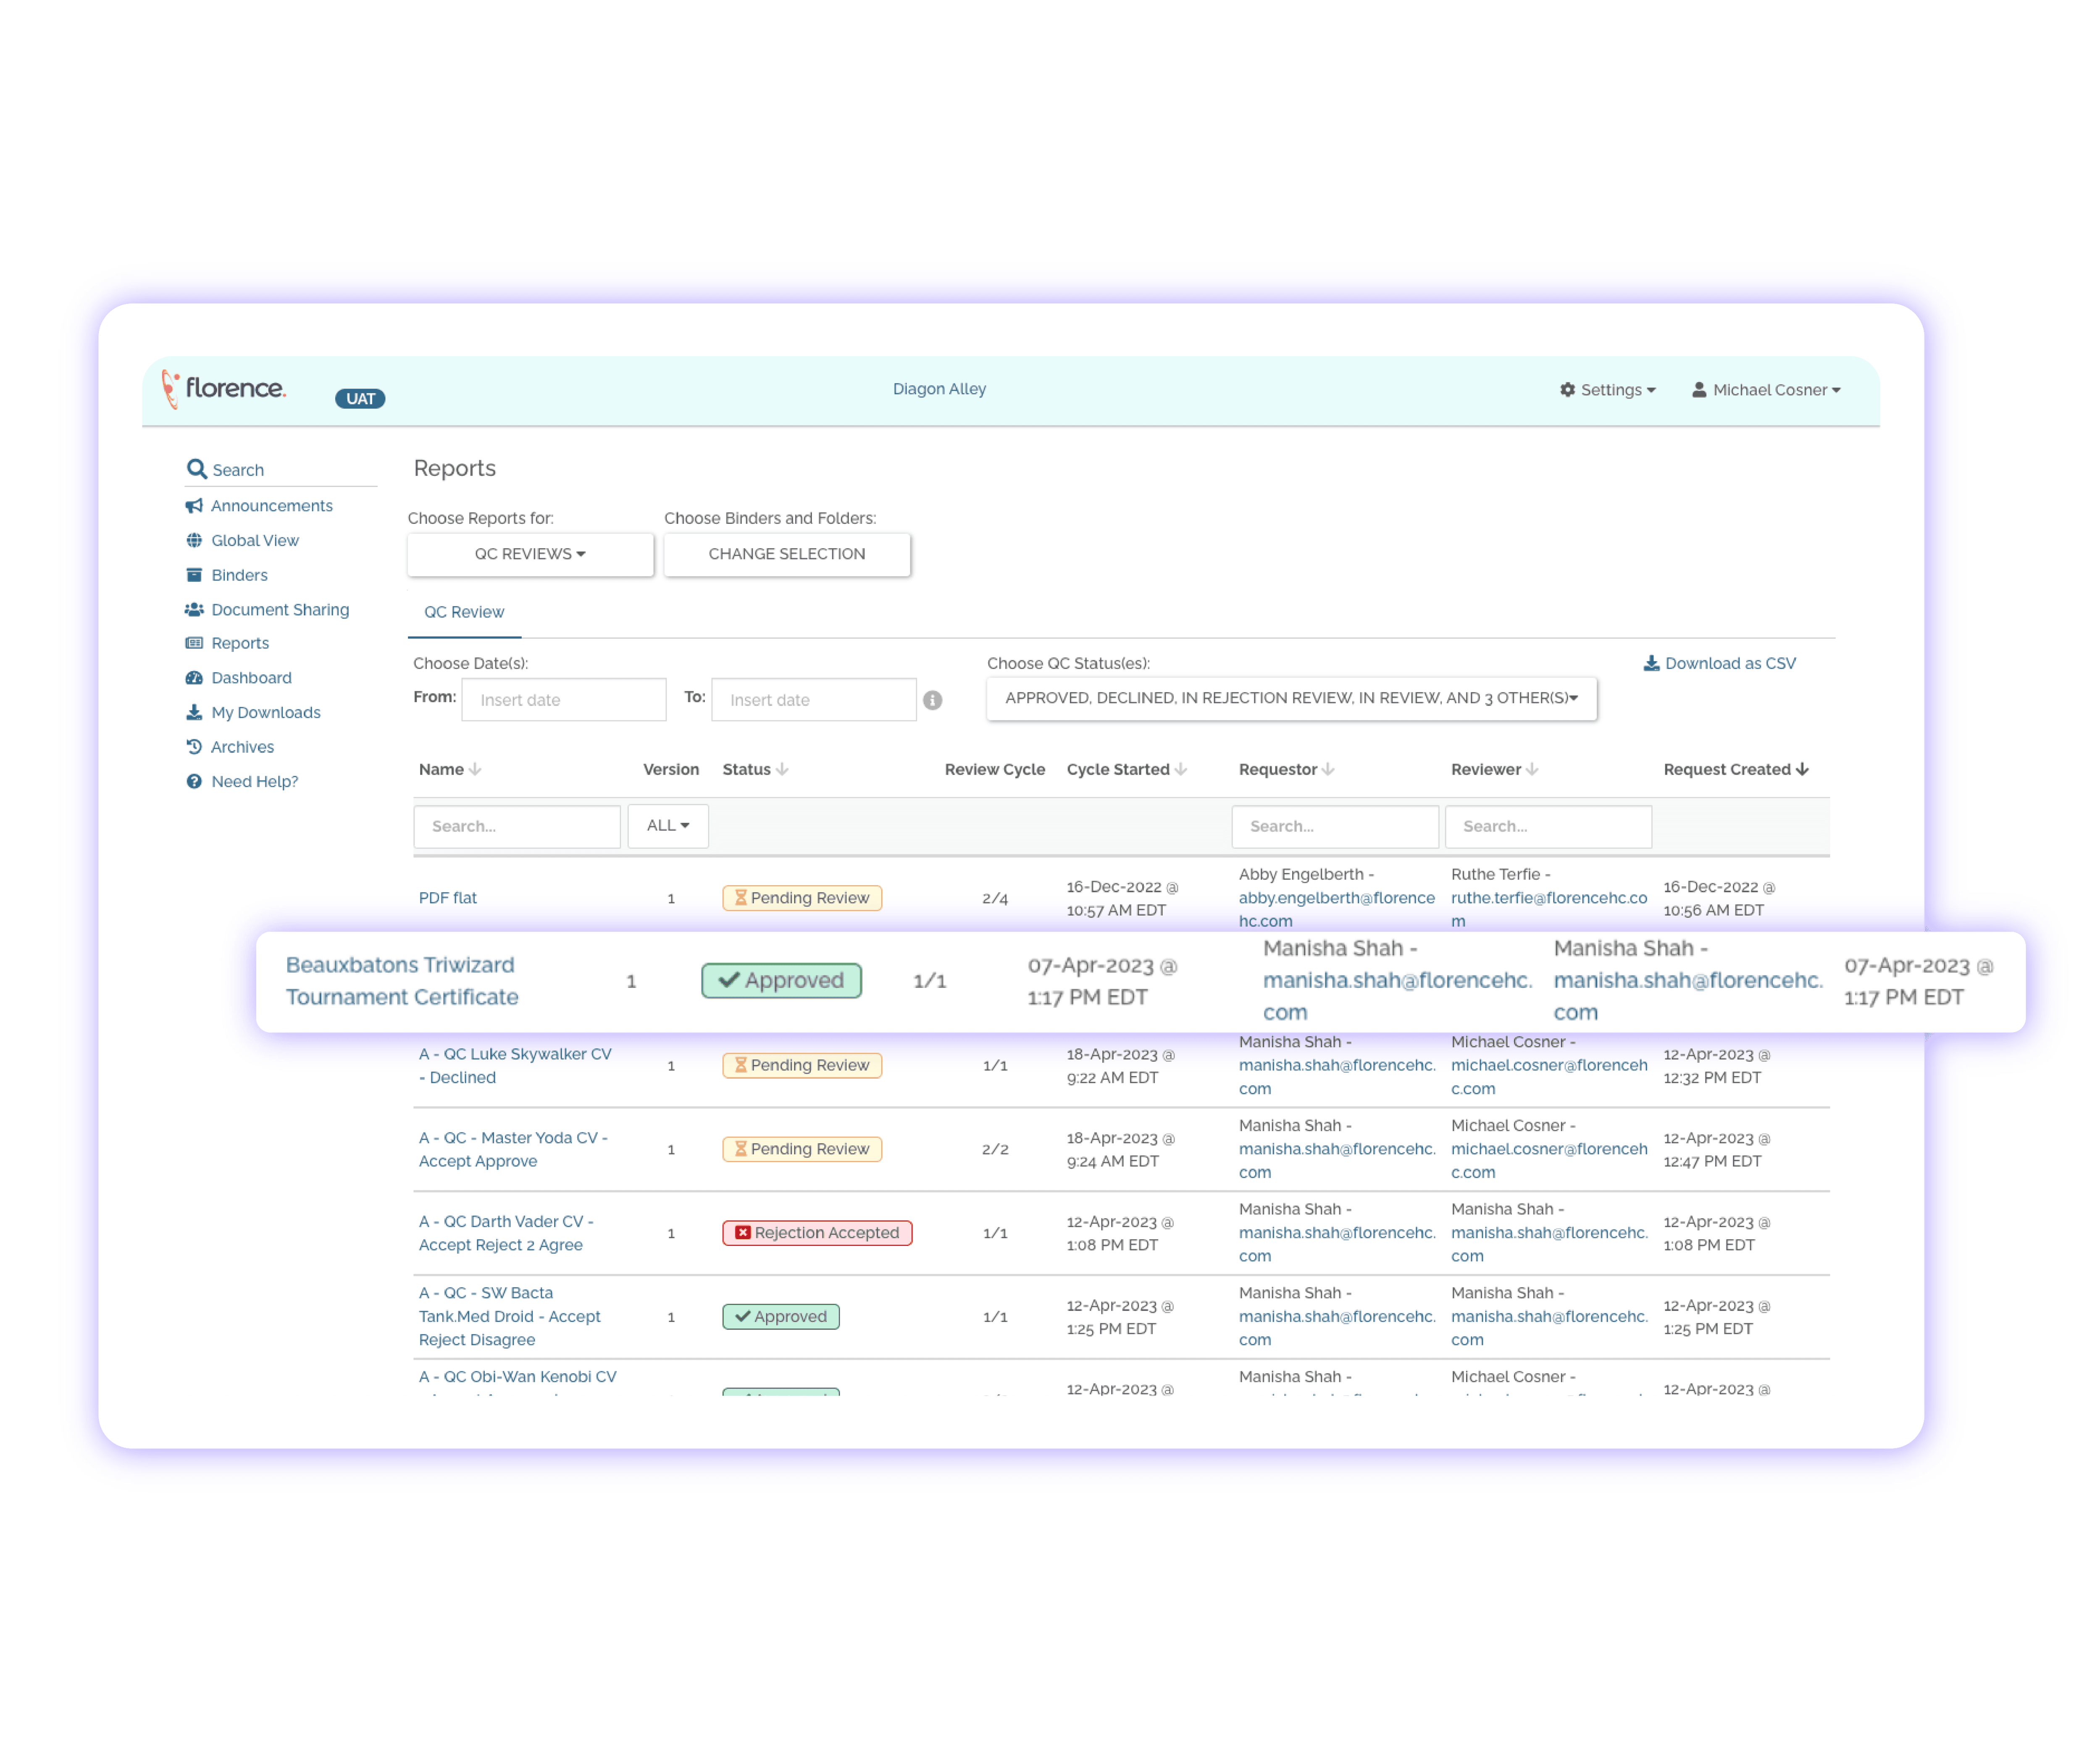Image resolution: width=2100 pixels, height=1752 pixels.
Task: Click the CHANGE SELECTION button
Action: pyautogui.click(x=787, y=553)
